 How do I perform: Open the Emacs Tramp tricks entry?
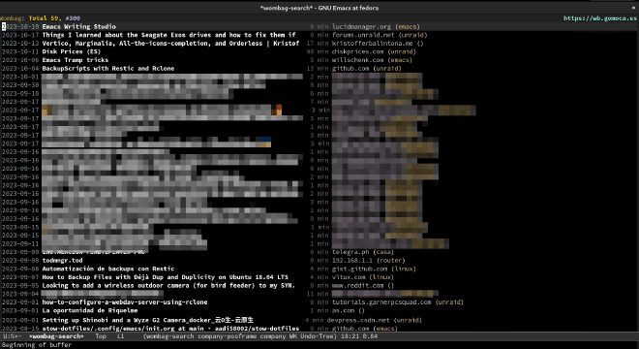pos(76,60)
